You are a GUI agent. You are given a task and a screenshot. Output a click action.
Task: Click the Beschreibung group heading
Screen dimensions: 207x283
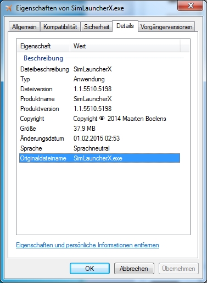click(43, 58)
